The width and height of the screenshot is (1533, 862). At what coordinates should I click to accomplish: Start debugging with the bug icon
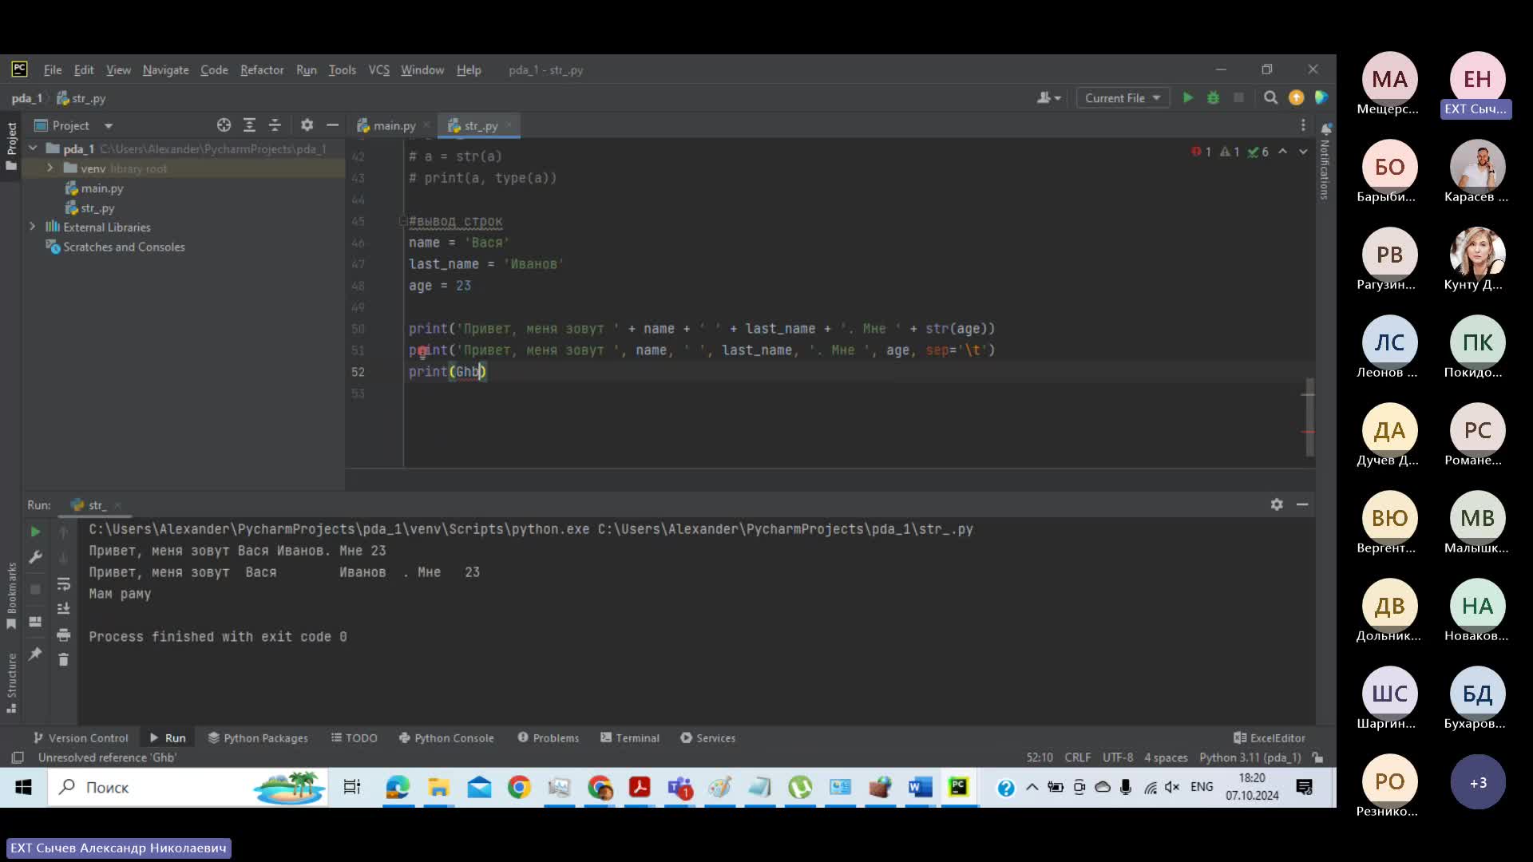coord(1213,97)
